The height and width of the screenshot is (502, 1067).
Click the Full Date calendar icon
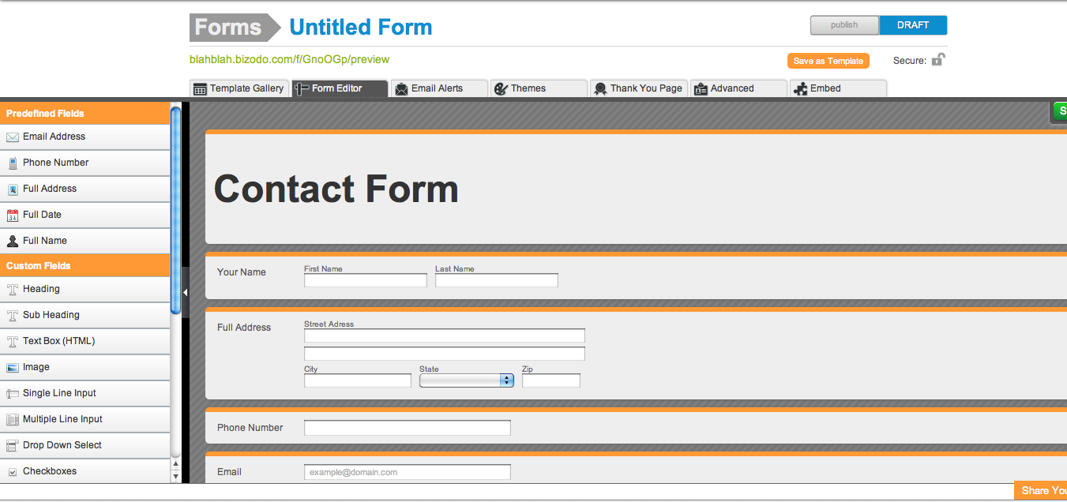13,215
